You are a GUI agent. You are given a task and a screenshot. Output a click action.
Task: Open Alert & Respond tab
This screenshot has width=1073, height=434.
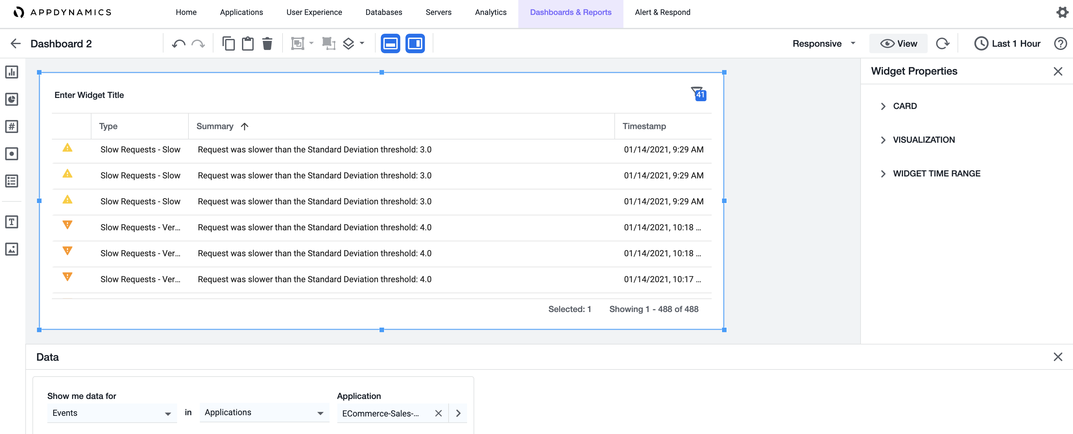(662, 13)
